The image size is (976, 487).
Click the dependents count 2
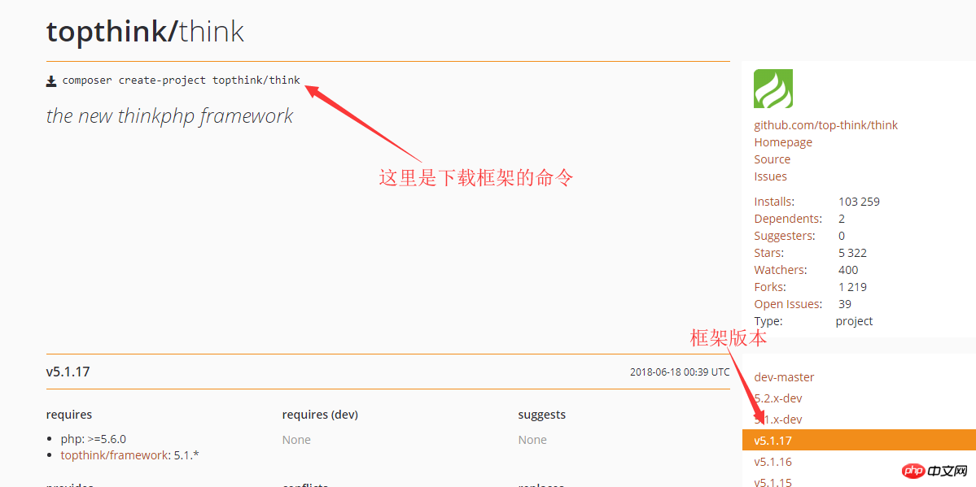(842, 219)
